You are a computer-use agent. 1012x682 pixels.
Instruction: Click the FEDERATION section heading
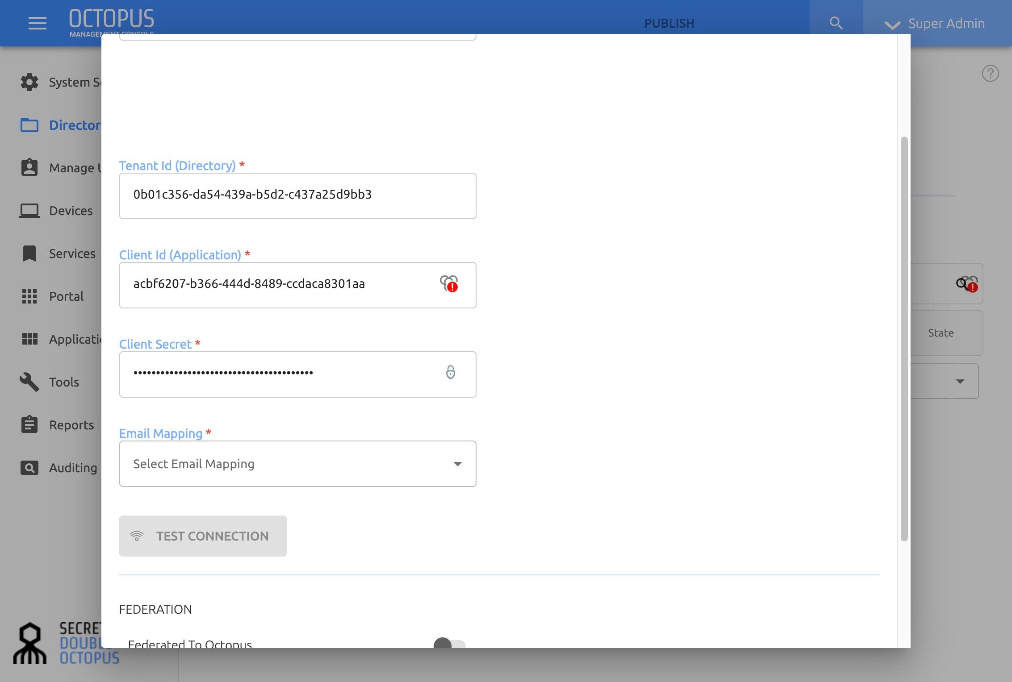pos(155,609)
